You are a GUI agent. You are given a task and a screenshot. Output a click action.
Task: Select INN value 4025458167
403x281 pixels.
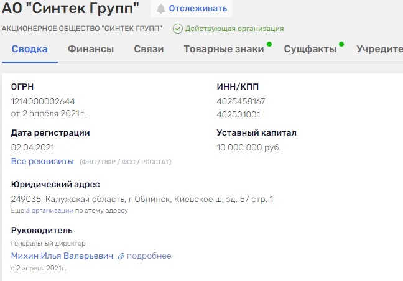[241, 101]
